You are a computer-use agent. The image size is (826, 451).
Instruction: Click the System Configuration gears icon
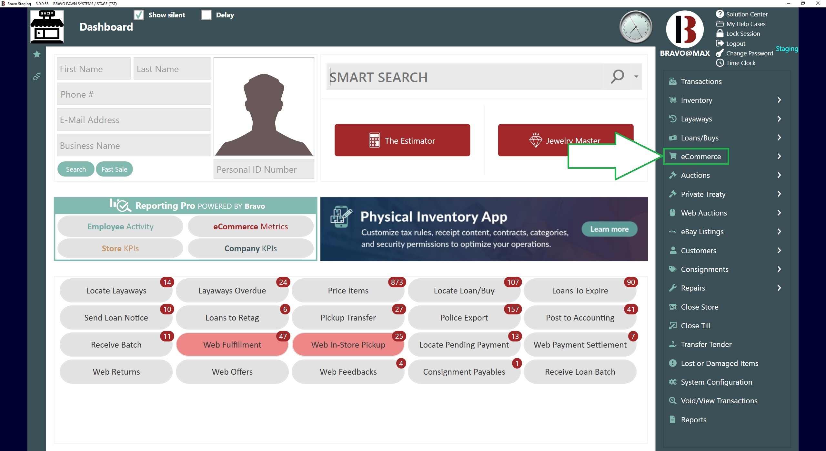pos(673,382)
